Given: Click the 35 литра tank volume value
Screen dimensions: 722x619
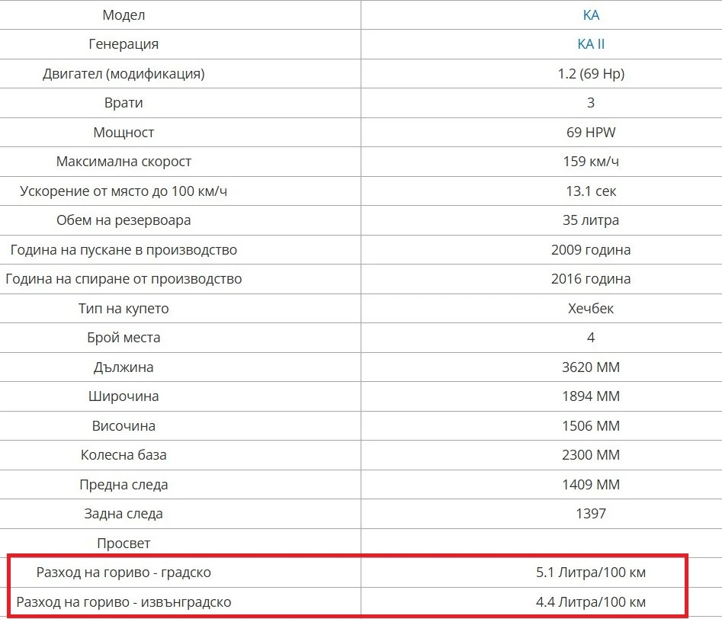Looking at the screenshot, I should tap(591, 220).
